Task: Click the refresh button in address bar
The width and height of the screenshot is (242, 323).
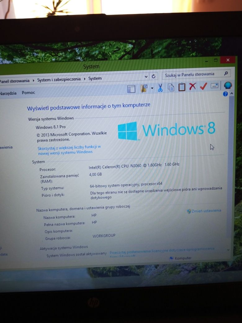Action: point(154,76)
